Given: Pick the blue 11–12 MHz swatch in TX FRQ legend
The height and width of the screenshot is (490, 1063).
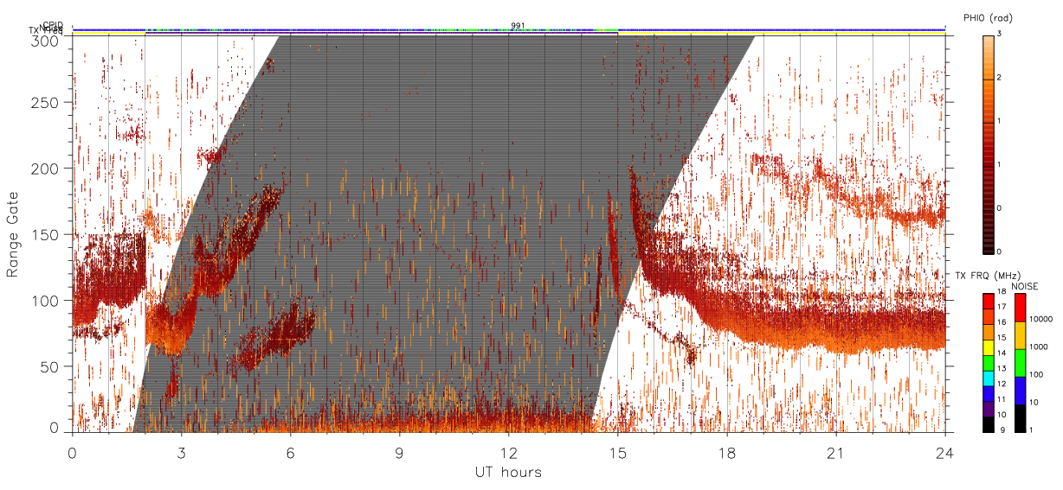Looking at the screenshot, I should pos(988,393).
